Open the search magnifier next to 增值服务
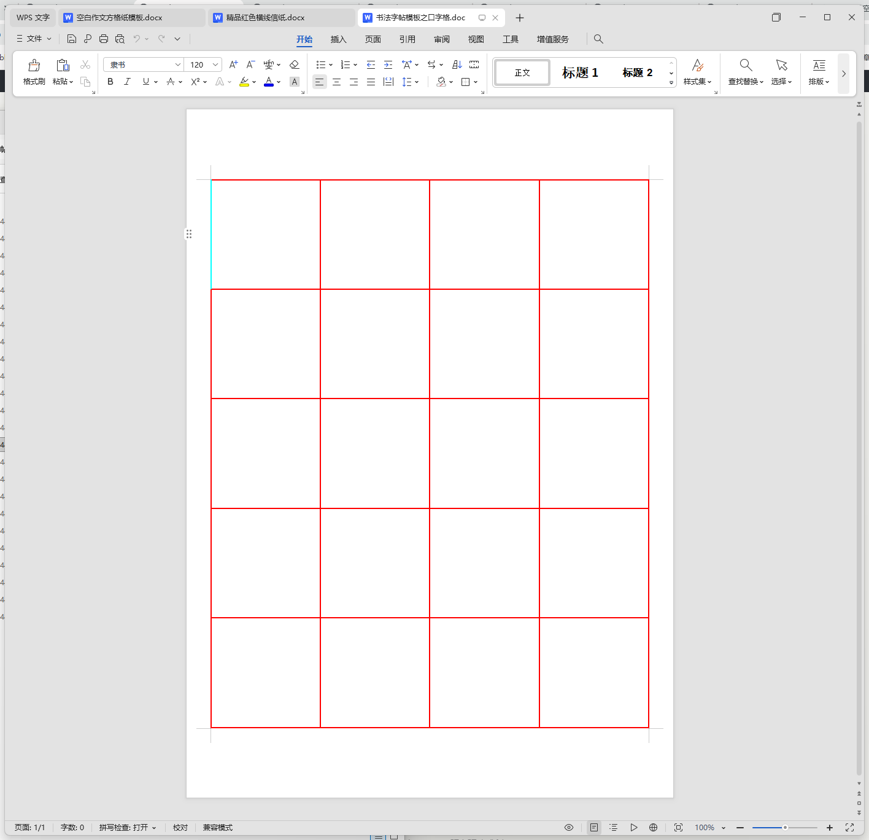The width and height of the screenshot is (869, 840). pos(598,39)
